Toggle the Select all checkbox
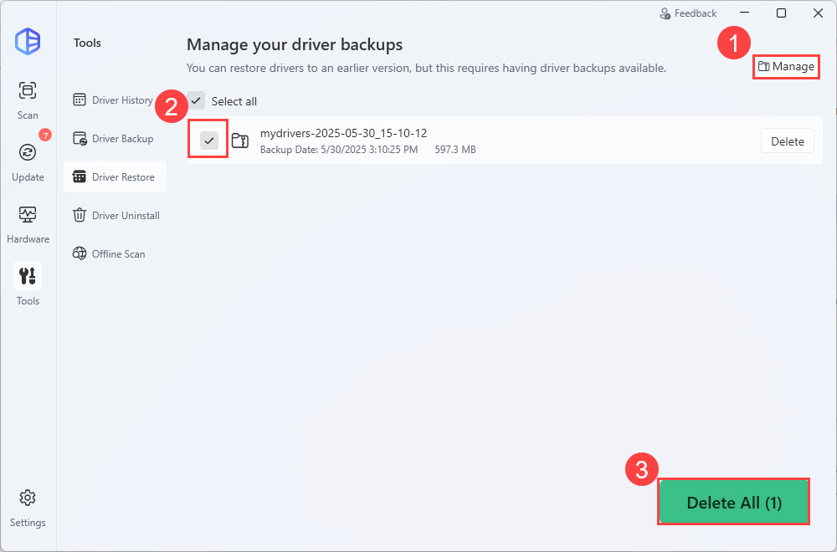 click(x=196, y=101)
